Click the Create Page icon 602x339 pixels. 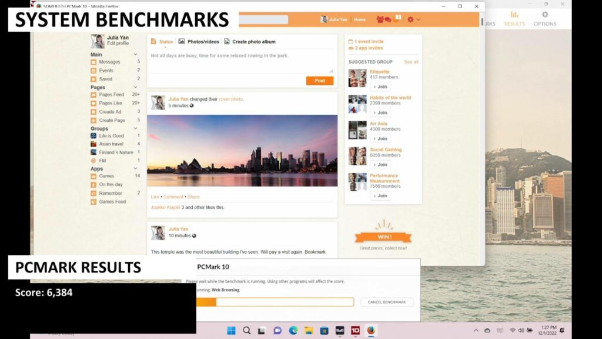(93, 120)
